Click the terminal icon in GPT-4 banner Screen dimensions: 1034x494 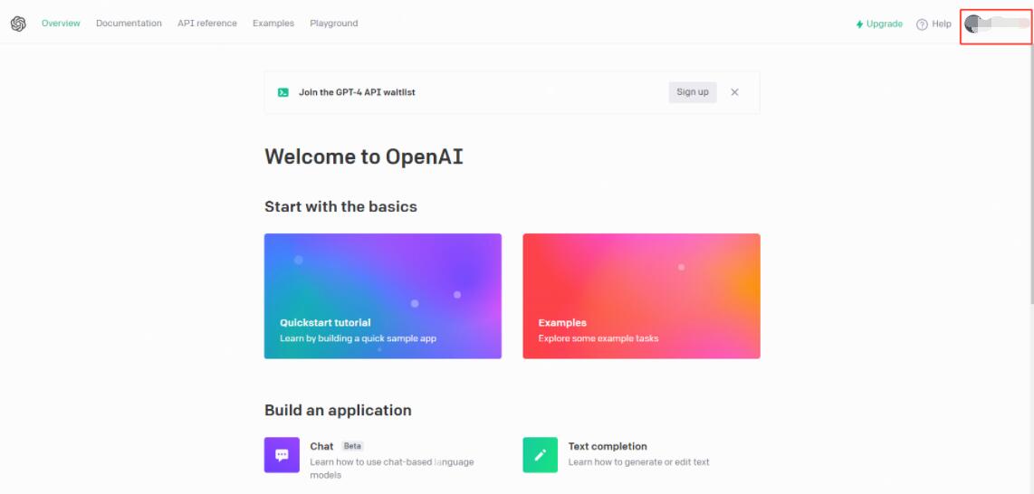coord(283,92)
